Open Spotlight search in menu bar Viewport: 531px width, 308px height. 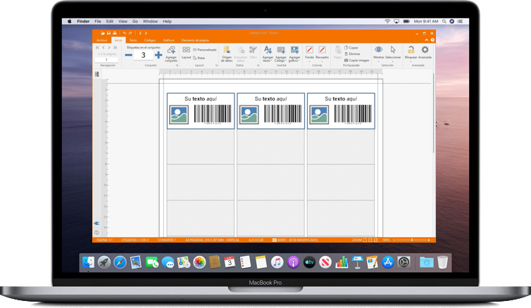coord(444,21)
